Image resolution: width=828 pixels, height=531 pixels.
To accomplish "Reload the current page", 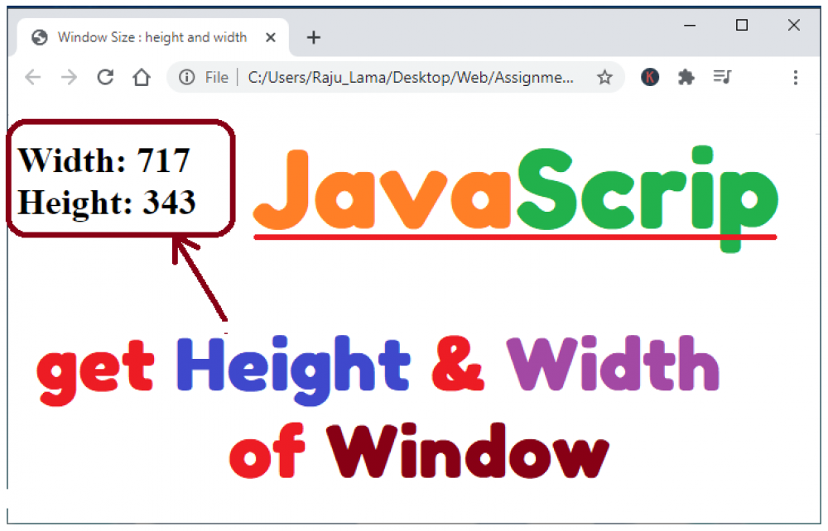I will click(x=105, y=78).
